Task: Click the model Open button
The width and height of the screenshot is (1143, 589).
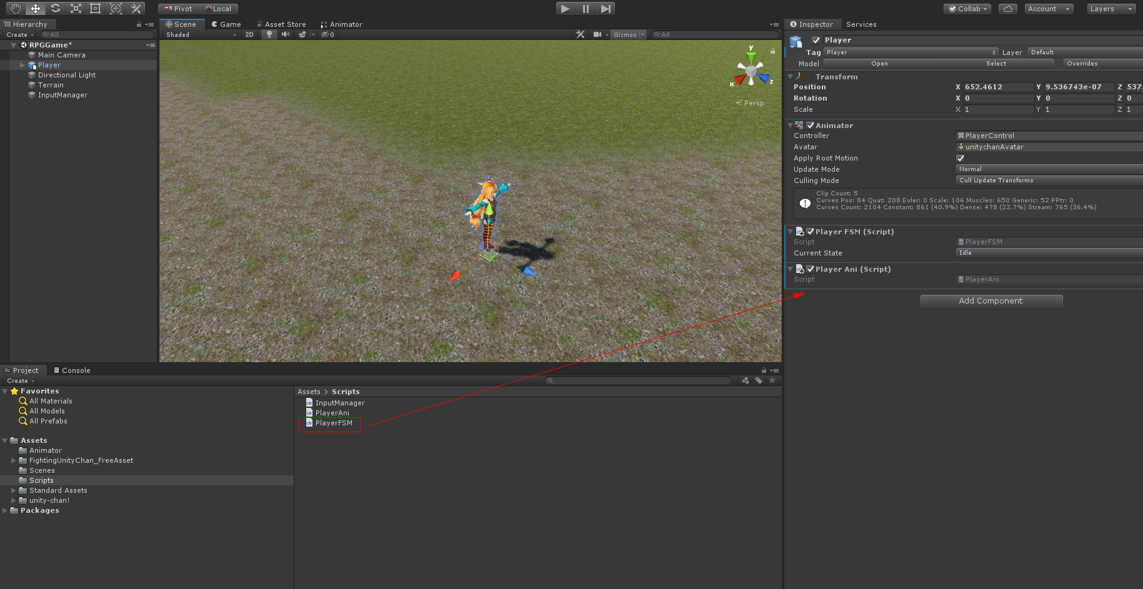Action: point(879,64)
